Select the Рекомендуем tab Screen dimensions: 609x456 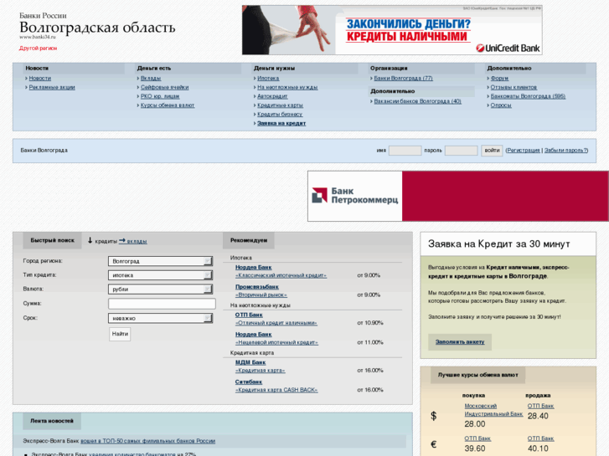point(249,241)
